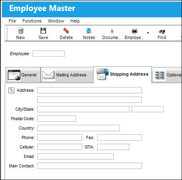Click the City input field
182x180 pixels.
coord(83,109)
